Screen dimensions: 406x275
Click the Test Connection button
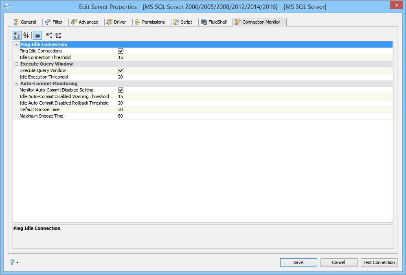click(x=379, y=262)
